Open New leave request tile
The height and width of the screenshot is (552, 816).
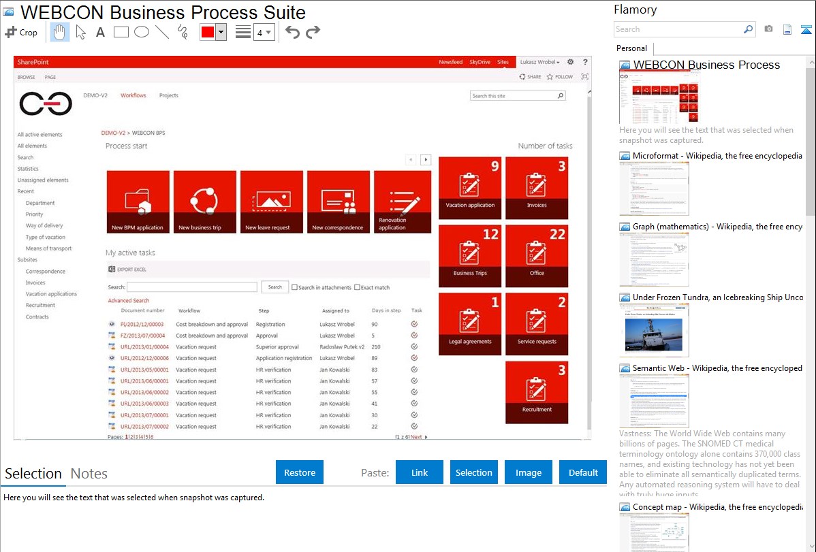click(x=272, y=202)
